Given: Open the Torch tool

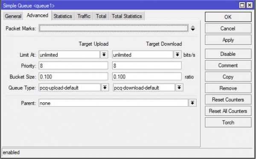Looking at the screenshot, I should click(228, 122).
